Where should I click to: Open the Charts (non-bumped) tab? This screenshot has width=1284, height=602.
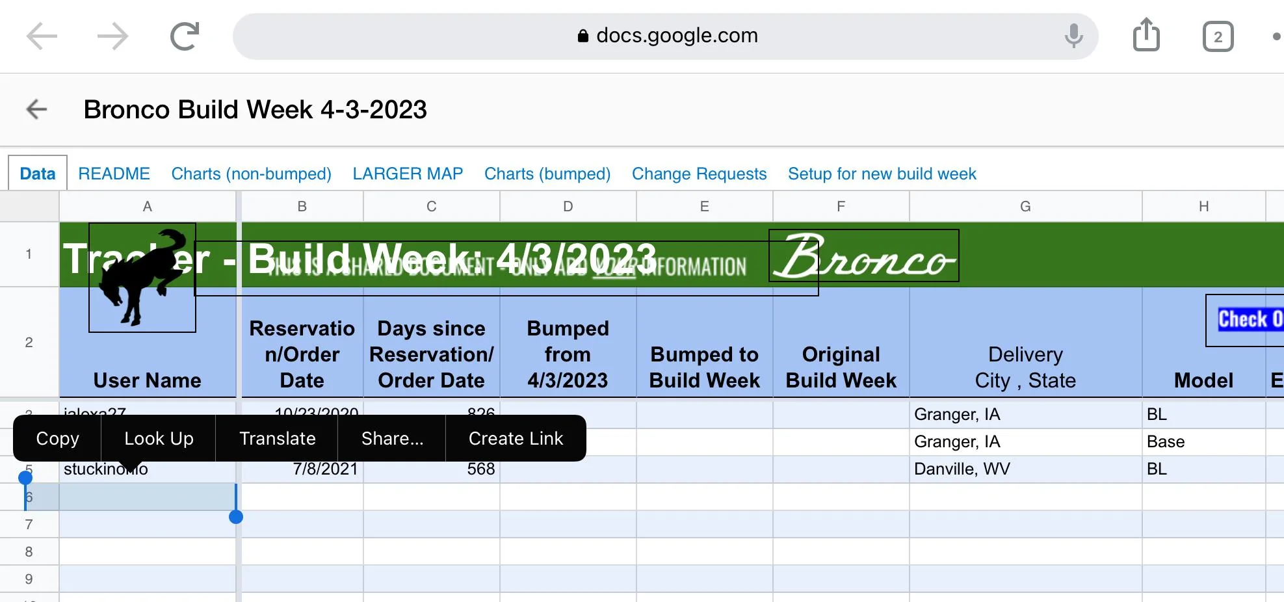[251, 174]
